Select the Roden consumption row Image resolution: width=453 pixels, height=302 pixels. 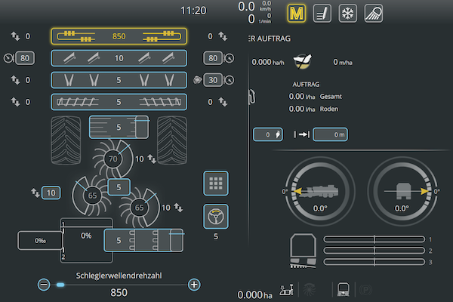[x=313, y=109]
